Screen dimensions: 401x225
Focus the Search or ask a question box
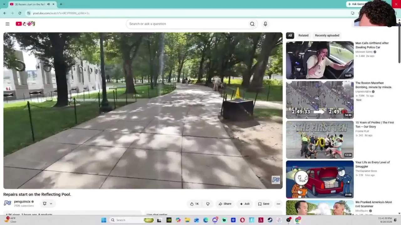tap(187, 24)
